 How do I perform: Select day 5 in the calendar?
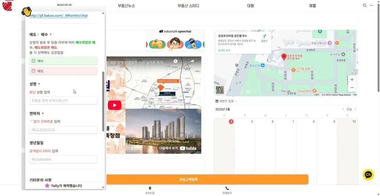252,122
